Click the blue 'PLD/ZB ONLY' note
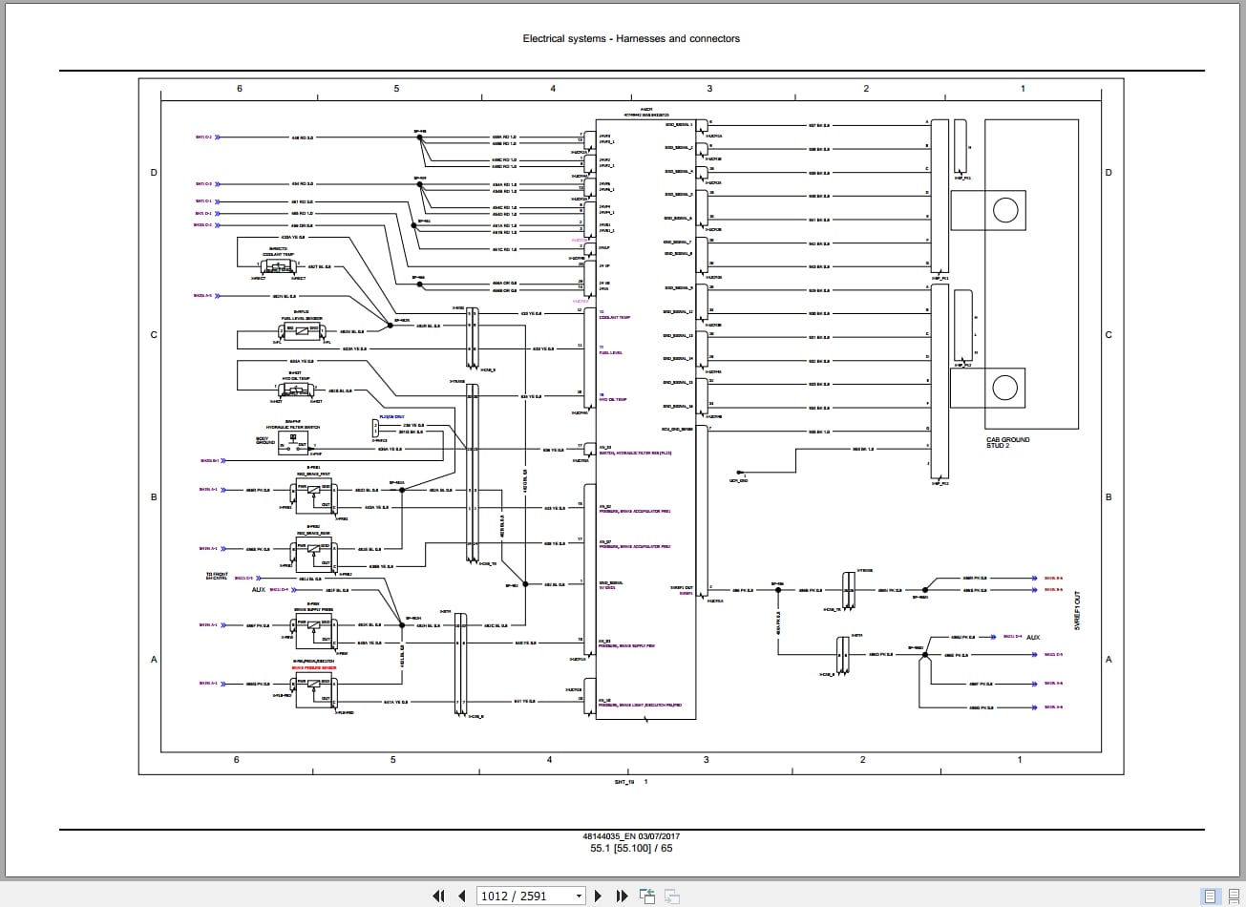 coord(391,417)
